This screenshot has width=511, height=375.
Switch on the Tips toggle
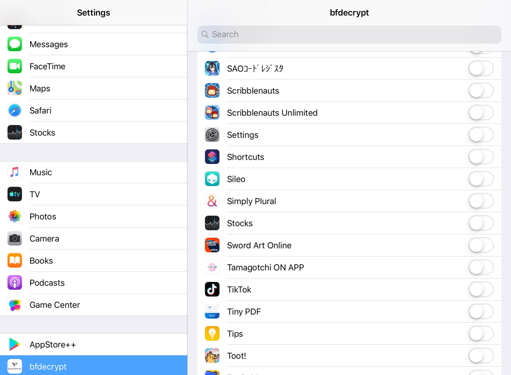(x=480, y=333)
